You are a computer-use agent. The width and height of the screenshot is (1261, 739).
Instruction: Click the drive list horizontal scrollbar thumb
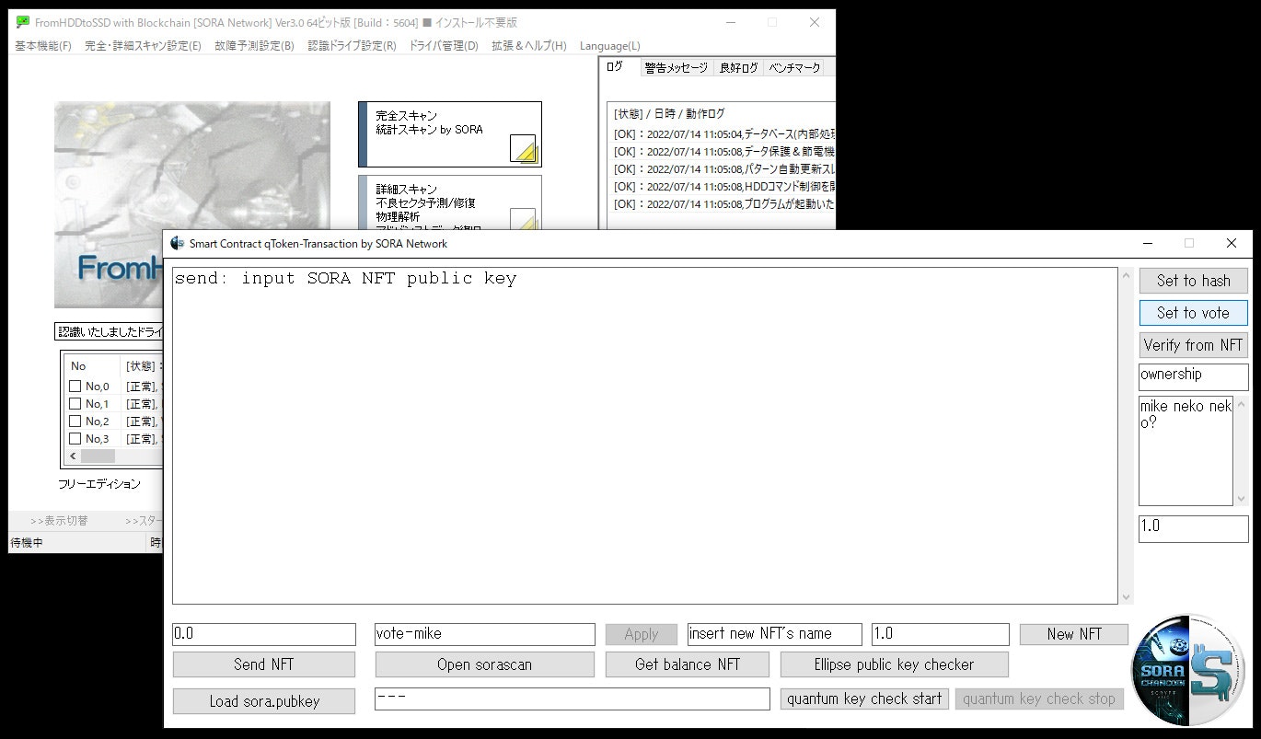point(98,456)
